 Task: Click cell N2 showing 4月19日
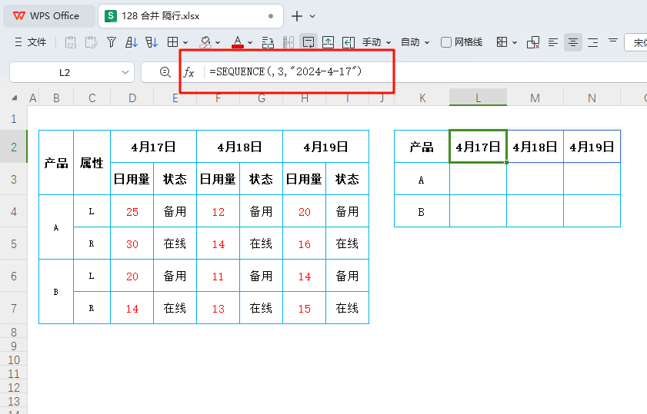point(592,147)
